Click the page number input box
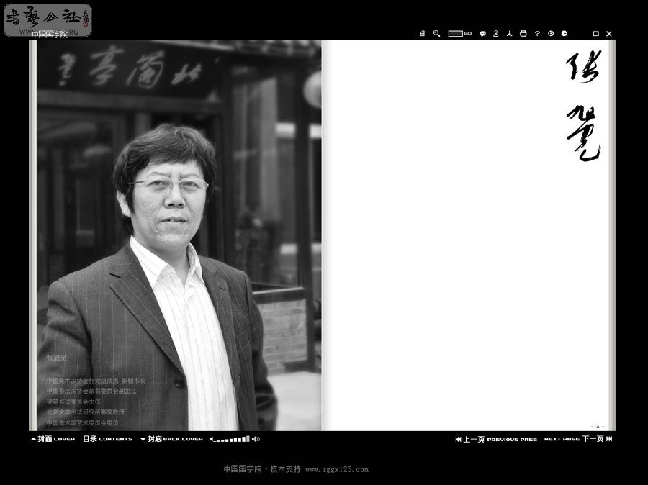648x485 pixels. coord(456,34)
